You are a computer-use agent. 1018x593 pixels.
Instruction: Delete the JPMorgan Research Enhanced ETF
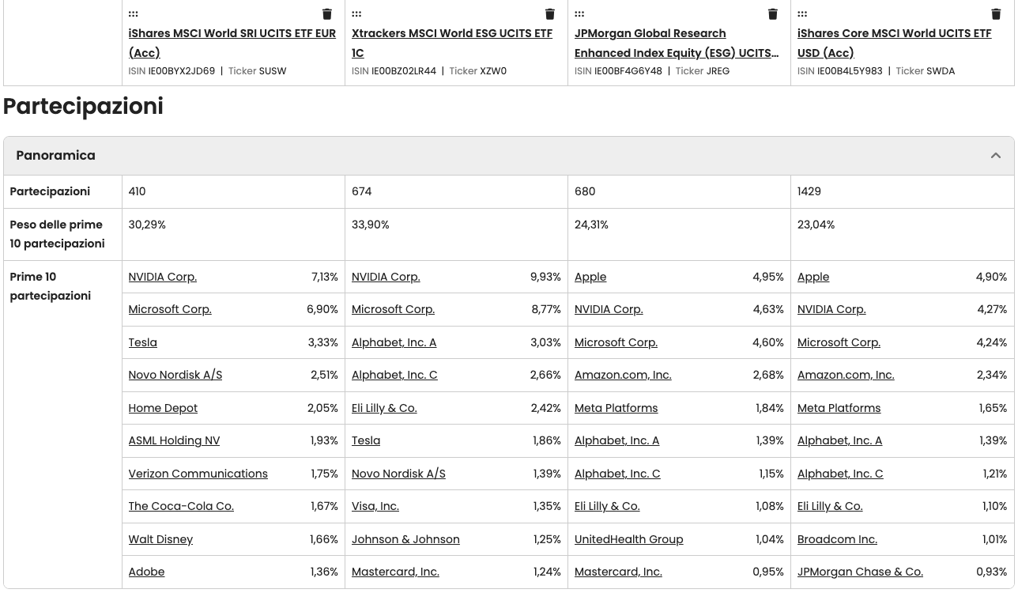pos(772,13)
